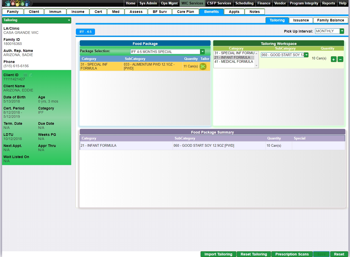Click the HANDS logo in top-left corner
The width and height of the screenshot is (350, 257).
(17, 3)
